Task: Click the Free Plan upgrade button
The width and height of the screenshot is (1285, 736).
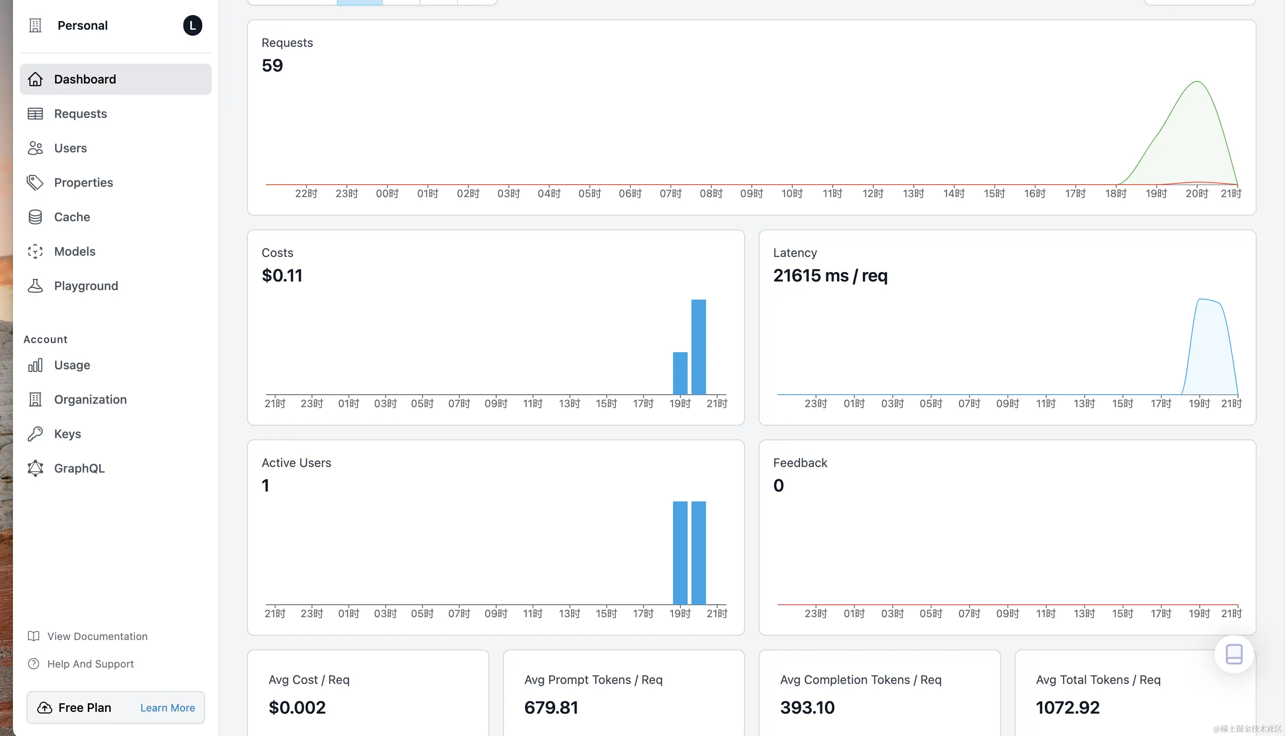Action: [x=84, y=708]
